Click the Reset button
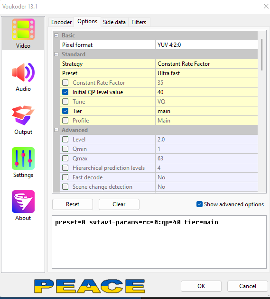The height and width of the screenshot is (299, 270). point(73,204)
